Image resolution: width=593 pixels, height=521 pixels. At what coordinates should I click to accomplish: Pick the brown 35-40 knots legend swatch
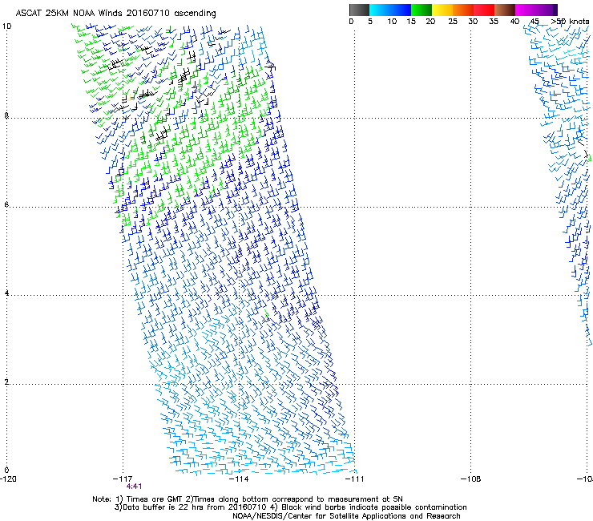pyautogui.click(x=505, y=10)
